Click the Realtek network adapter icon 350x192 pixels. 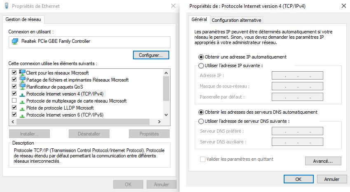15,42
